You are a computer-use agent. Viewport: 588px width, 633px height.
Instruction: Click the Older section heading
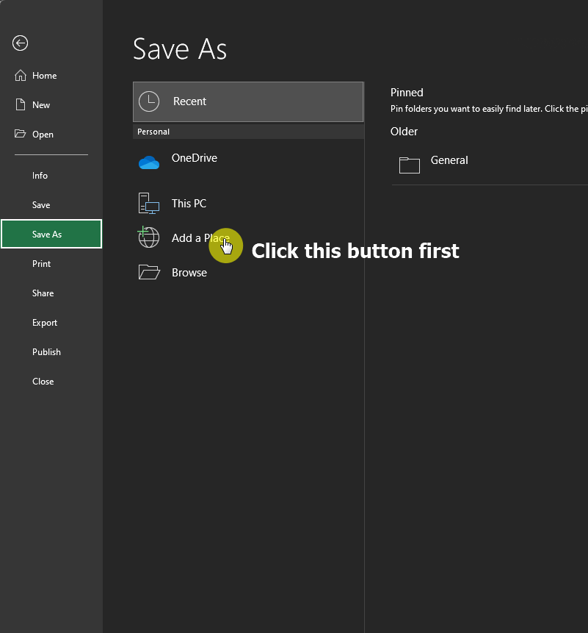pos(404,131)
